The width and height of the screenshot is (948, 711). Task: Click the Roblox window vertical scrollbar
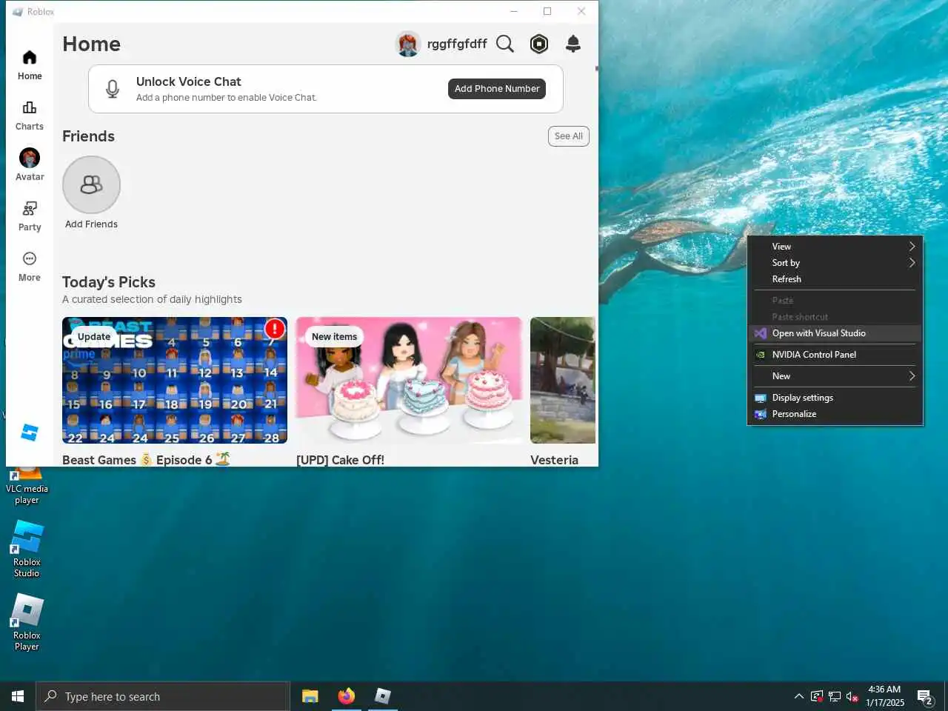596,69
